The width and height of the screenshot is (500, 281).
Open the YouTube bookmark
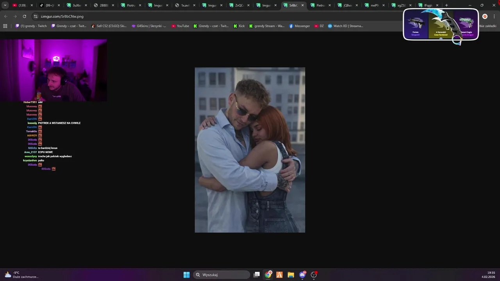pyautogui.click(x=180, y=26)
